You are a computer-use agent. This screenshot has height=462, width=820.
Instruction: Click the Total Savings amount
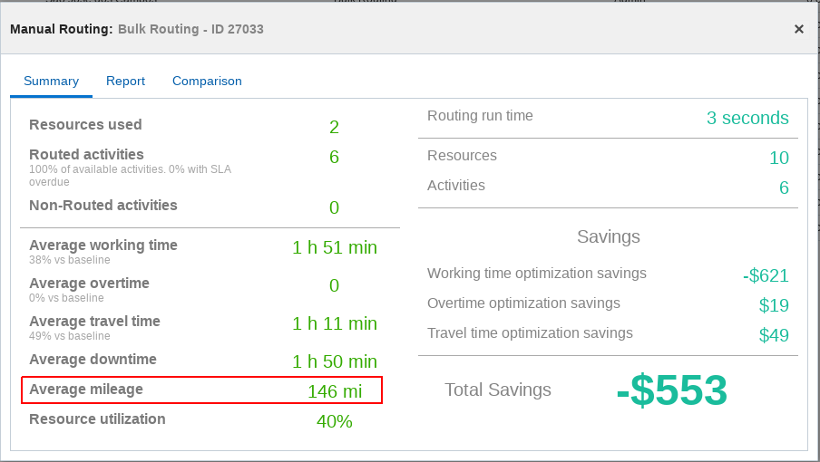tap(671, 390)
